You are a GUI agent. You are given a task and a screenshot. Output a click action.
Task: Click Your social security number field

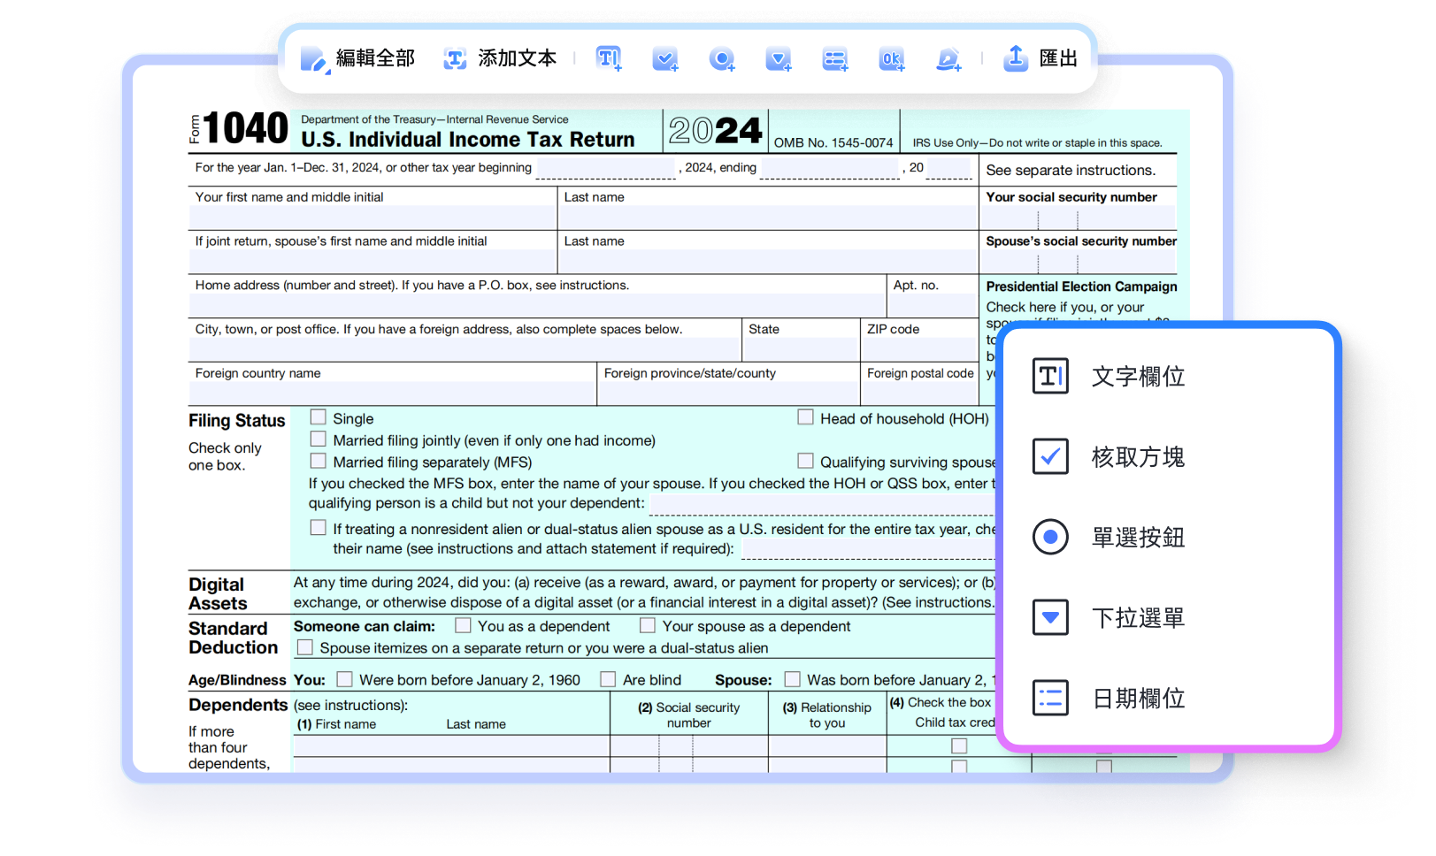[1079, 218]
